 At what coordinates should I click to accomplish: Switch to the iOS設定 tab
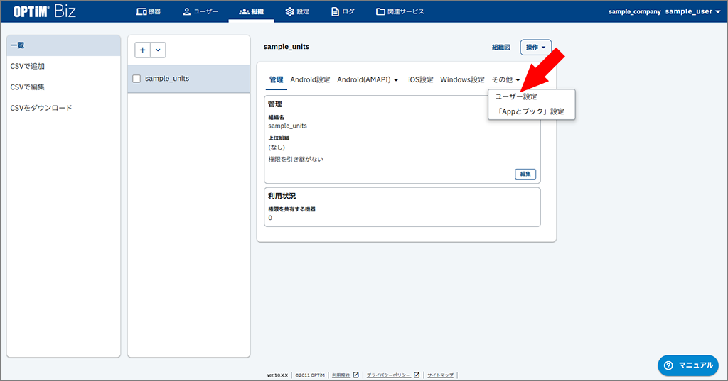click(x=420, y=79)
